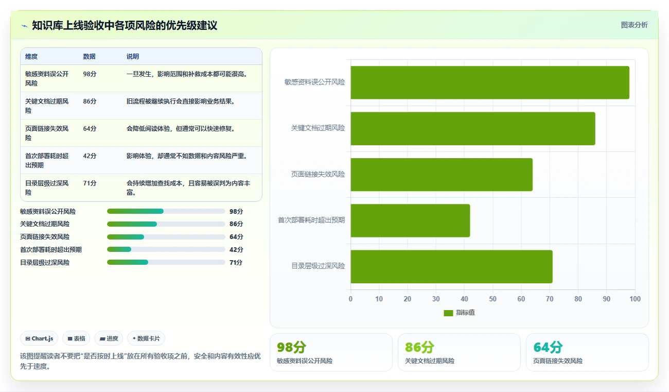Click the page title 知识库上线验收中各项风险的优先级建议
The width and height of the screenshot is (669, 392).
tap(125, 25)
